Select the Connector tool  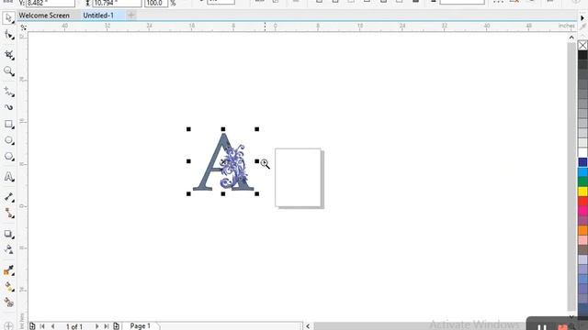point(8,214)
